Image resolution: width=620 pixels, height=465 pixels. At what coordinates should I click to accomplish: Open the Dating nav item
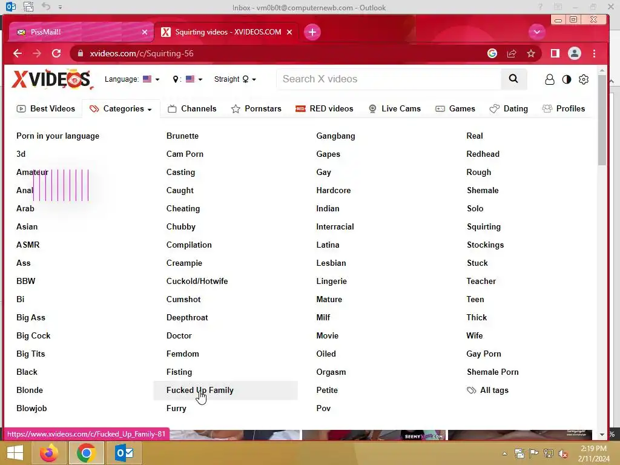click(509, 109)
